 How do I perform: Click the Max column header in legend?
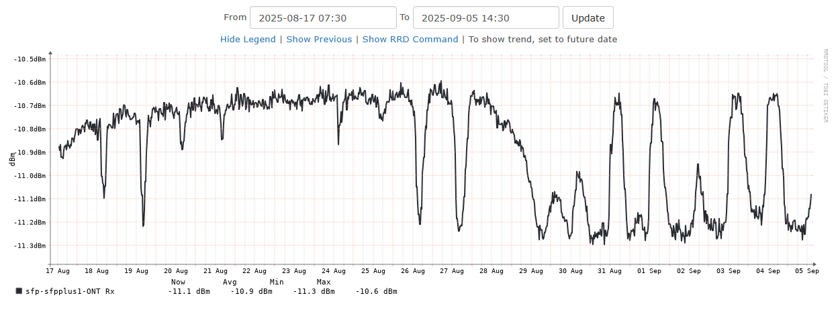click(x=324, y=282)
